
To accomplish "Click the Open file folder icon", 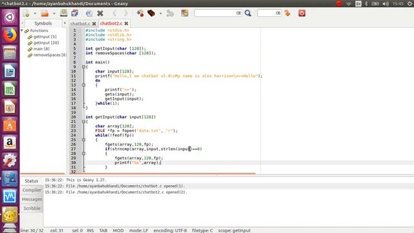I will click(45, 13).
